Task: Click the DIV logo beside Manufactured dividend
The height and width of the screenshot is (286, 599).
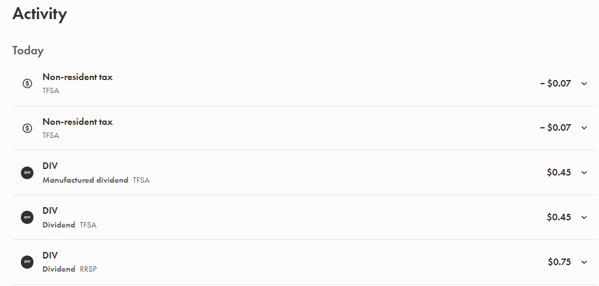Action: pos(27,173)
